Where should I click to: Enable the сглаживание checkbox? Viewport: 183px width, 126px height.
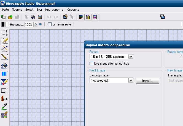50,24
